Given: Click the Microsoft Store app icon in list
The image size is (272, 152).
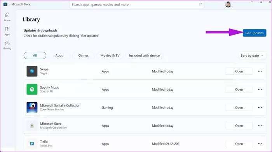Looking at the screenshot, I should click(x=32, y=126).
